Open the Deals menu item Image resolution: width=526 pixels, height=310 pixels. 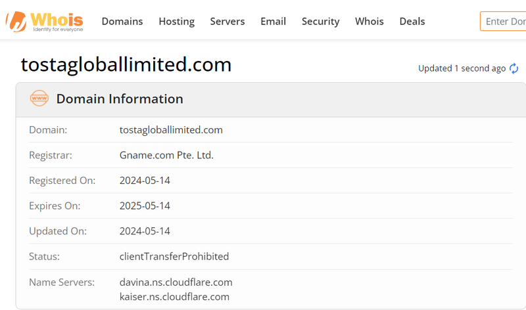pyautogui.click(x=412, y=21)
